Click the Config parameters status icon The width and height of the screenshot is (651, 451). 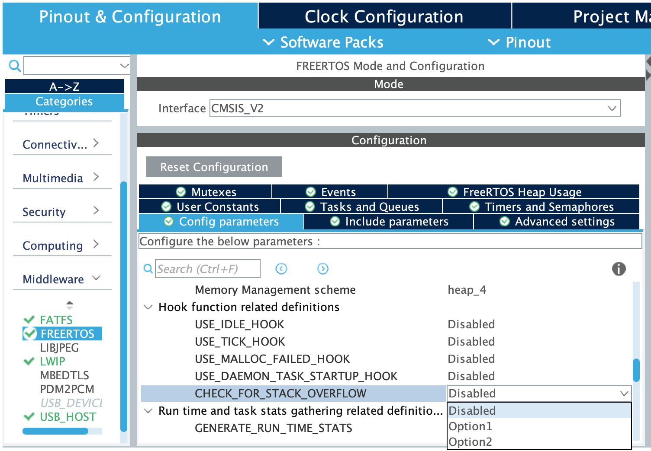click(x=169, y=221)
